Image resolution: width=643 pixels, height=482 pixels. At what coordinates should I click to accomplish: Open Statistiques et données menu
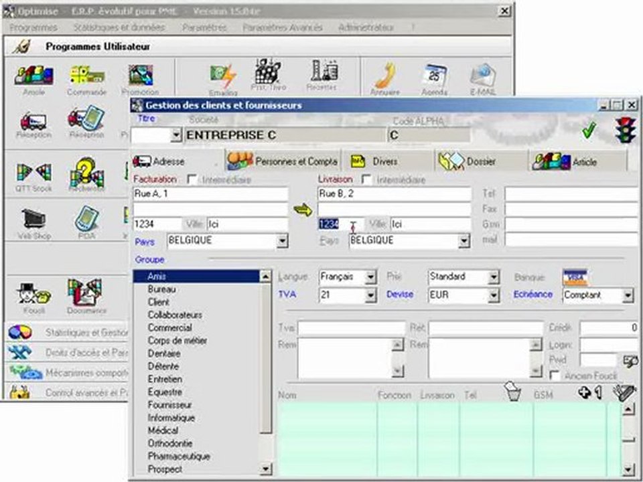pyautogui.click(x=119, y=27)
